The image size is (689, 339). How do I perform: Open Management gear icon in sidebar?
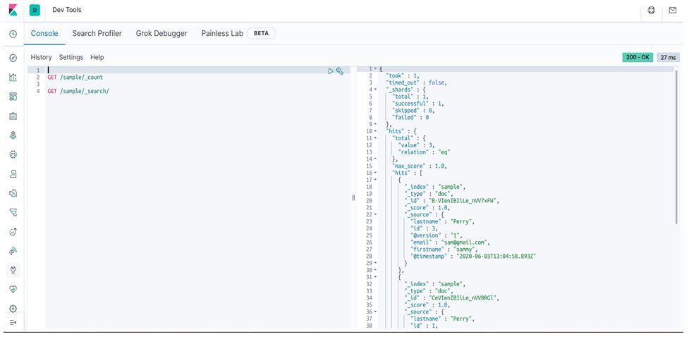(13, 308)
